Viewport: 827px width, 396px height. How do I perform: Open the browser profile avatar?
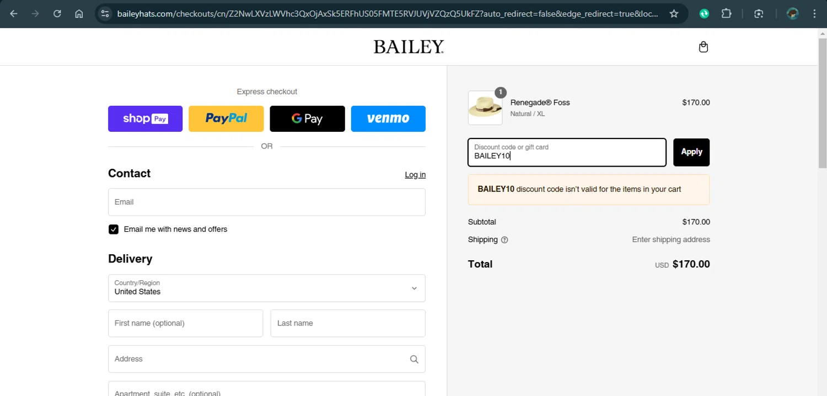pos(793,14)
